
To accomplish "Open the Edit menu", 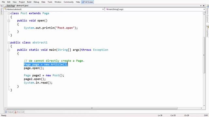I will click(9, 2).
